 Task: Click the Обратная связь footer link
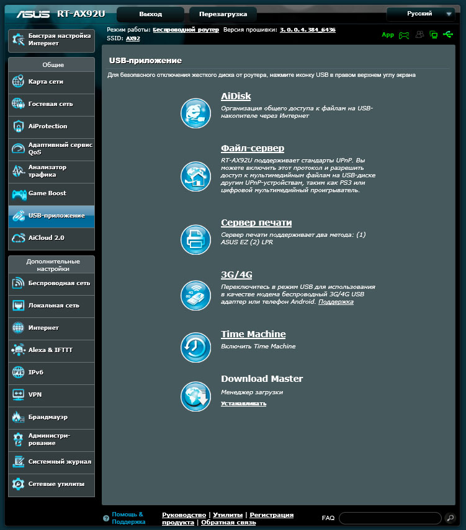(228, 523)
